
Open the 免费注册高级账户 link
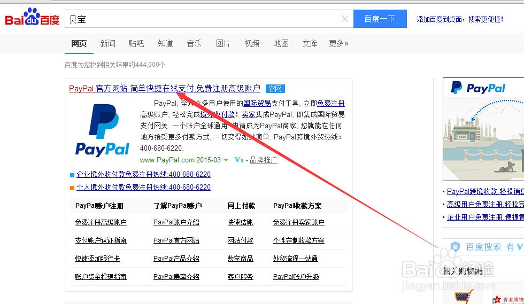click(101, 222)
